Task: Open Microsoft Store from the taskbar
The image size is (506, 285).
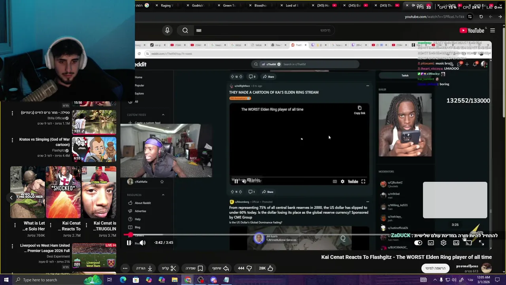Action: pyautogui.click(x=136, y=280)
